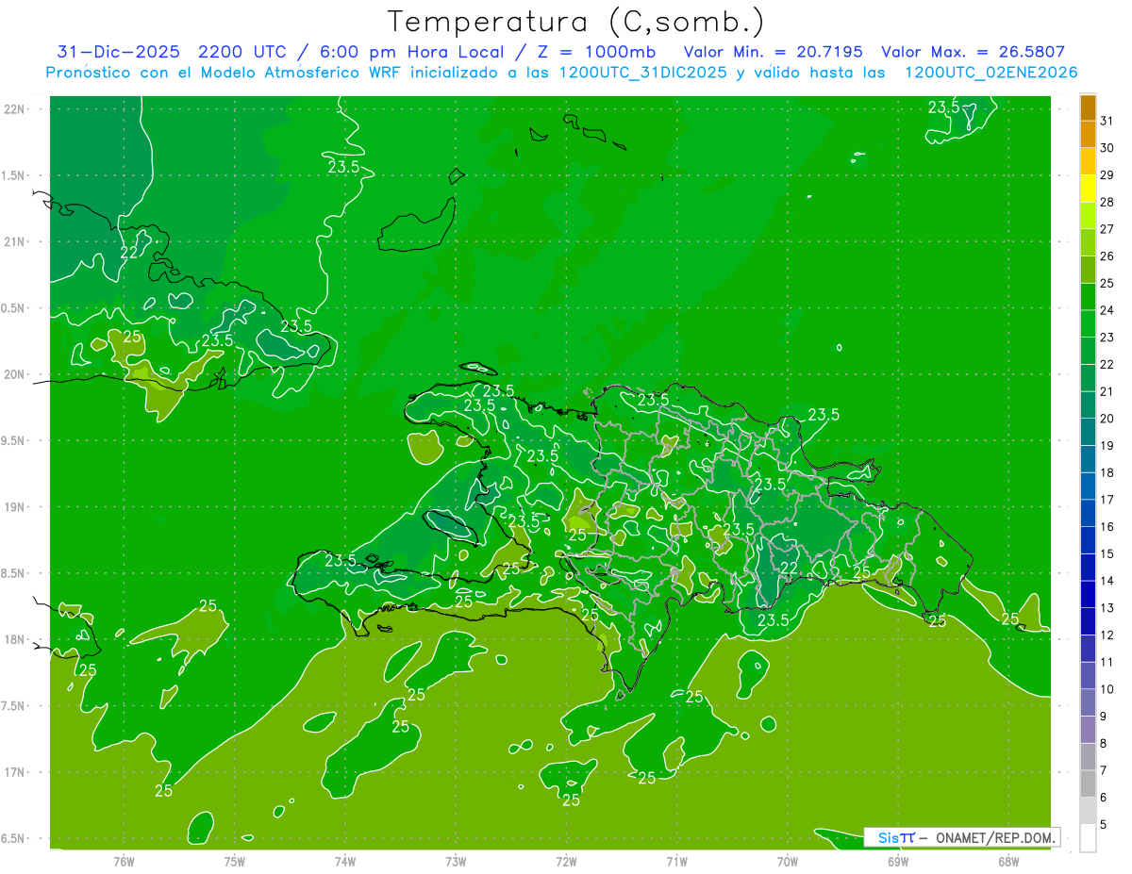Click legend scale value "21"
This screenshot has width=1132, height=874.
pyautogui.click(x=1107, y=391)
